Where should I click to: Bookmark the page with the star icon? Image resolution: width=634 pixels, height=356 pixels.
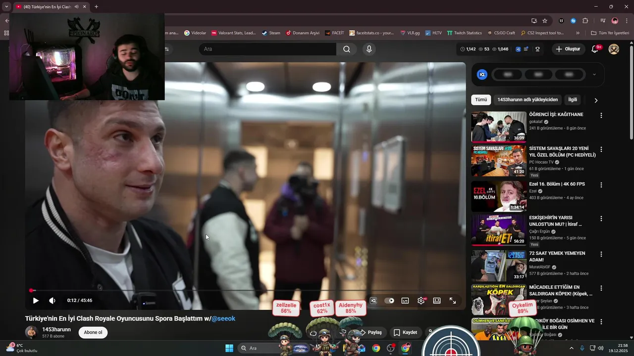[x=545, y=21]
